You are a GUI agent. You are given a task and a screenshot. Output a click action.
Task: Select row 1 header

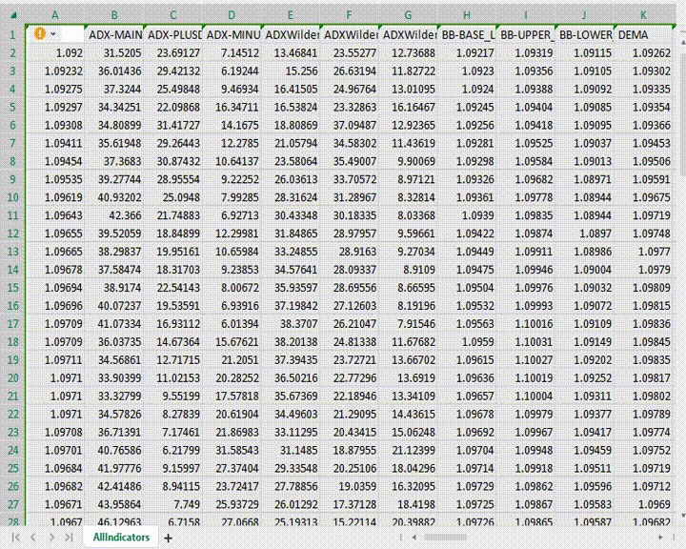[12, 34]
